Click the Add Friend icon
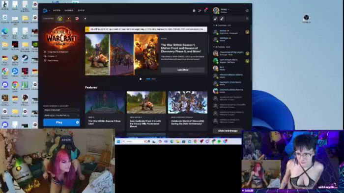 [x=215, y=19]
